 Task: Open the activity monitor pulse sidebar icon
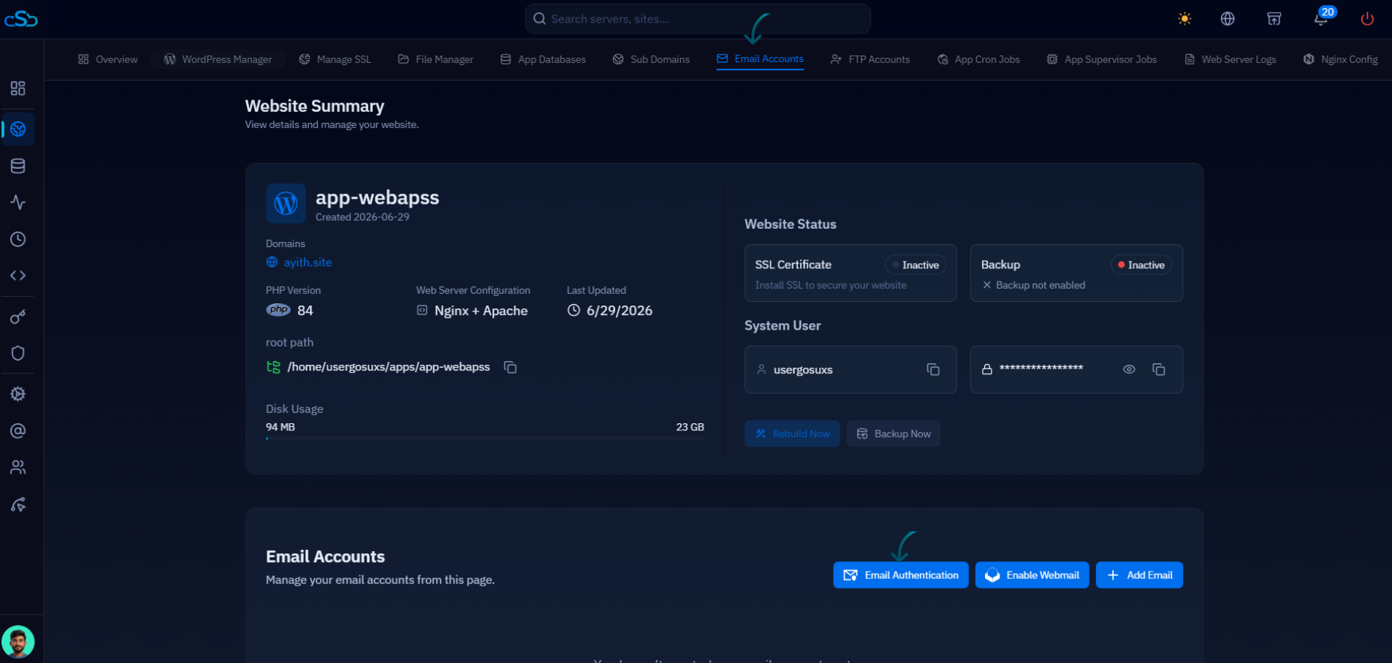tap(18, 202)
